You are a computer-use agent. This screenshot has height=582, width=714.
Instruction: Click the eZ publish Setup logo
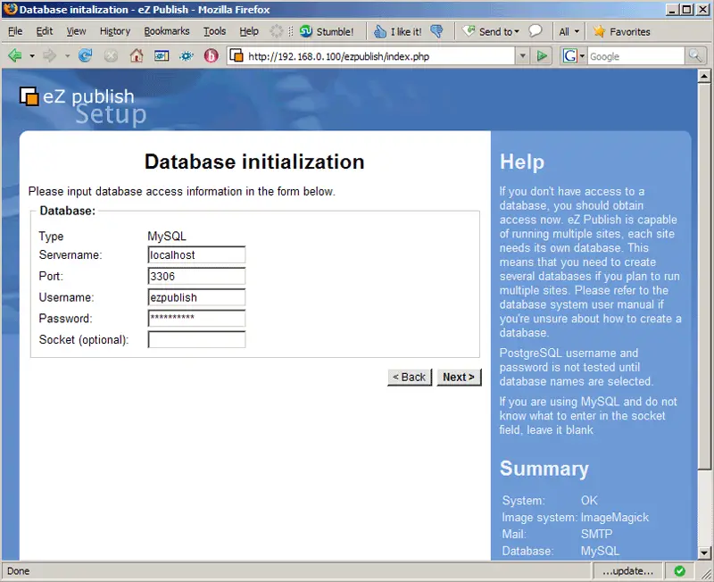coord(83,105)
